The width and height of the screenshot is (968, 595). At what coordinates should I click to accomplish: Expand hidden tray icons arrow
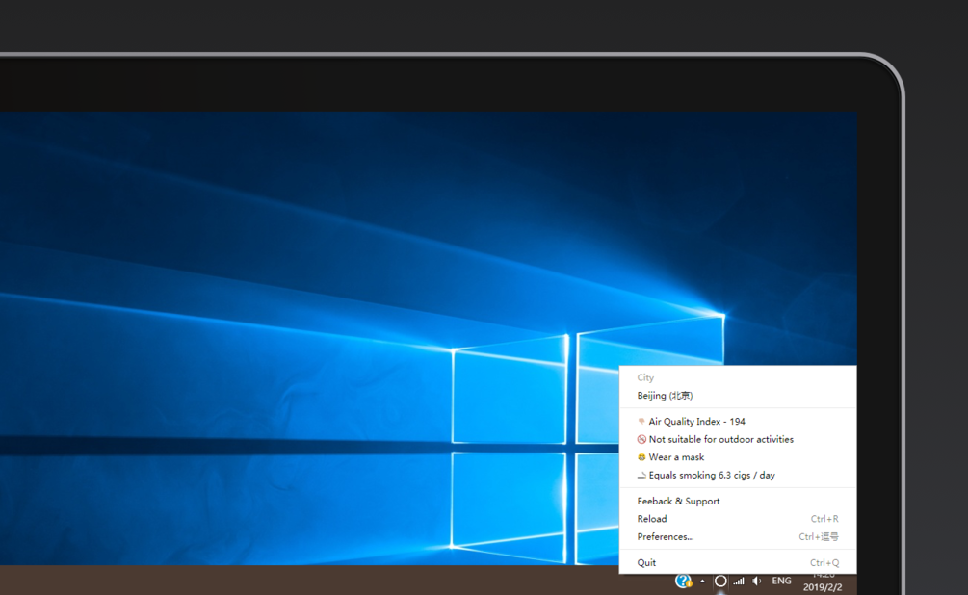pos(702,581)
